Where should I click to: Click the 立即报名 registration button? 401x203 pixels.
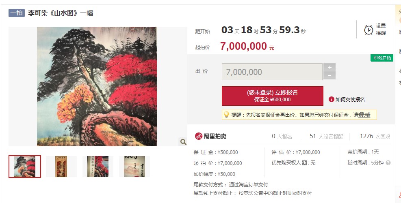click(272, 96)
